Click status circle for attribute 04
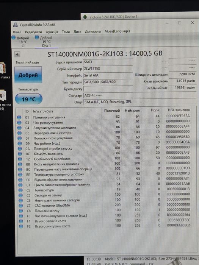Image resolution: width=199 pixels, height=265 pixels. point(20,128)
